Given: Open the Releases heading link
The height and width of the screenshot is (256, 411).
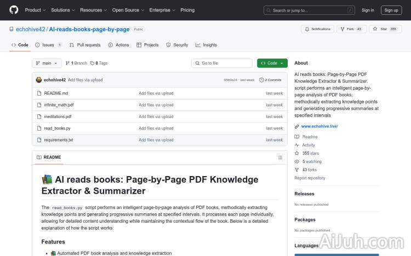Looking at the screenshot, I should pos(304,194).
